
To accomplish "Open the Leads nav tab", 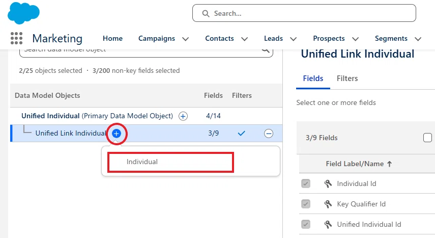I will point(273,38).
